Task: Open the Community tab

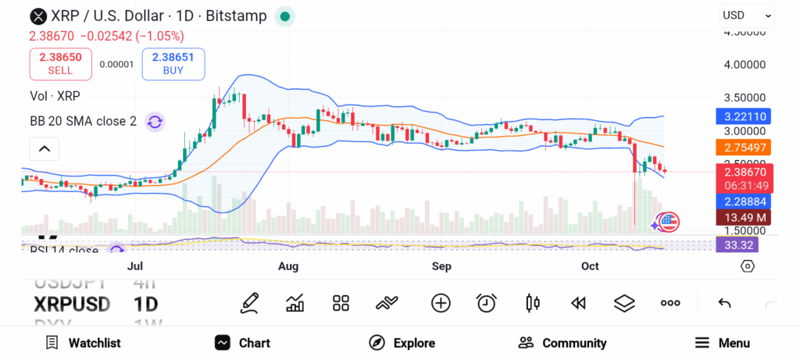Action: [x=562, y=343]
